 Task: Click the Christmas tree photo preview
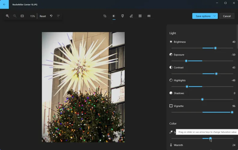point(83,87)
